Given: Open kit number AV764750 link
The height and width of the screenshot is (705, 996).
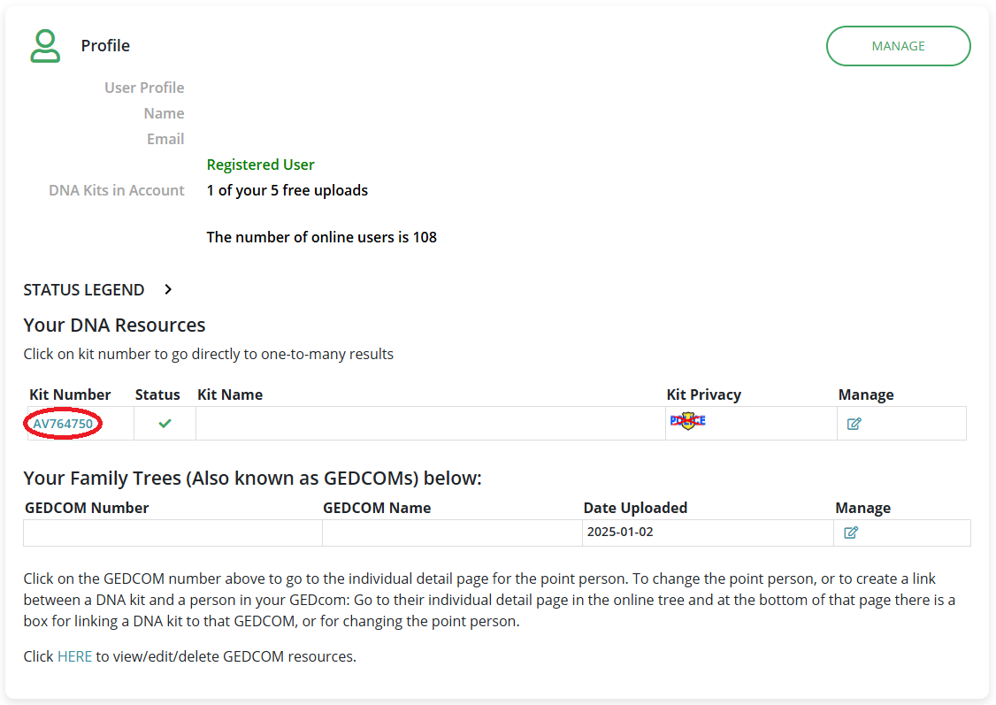Looking at the screenshot, I should [x=63, y=424].
